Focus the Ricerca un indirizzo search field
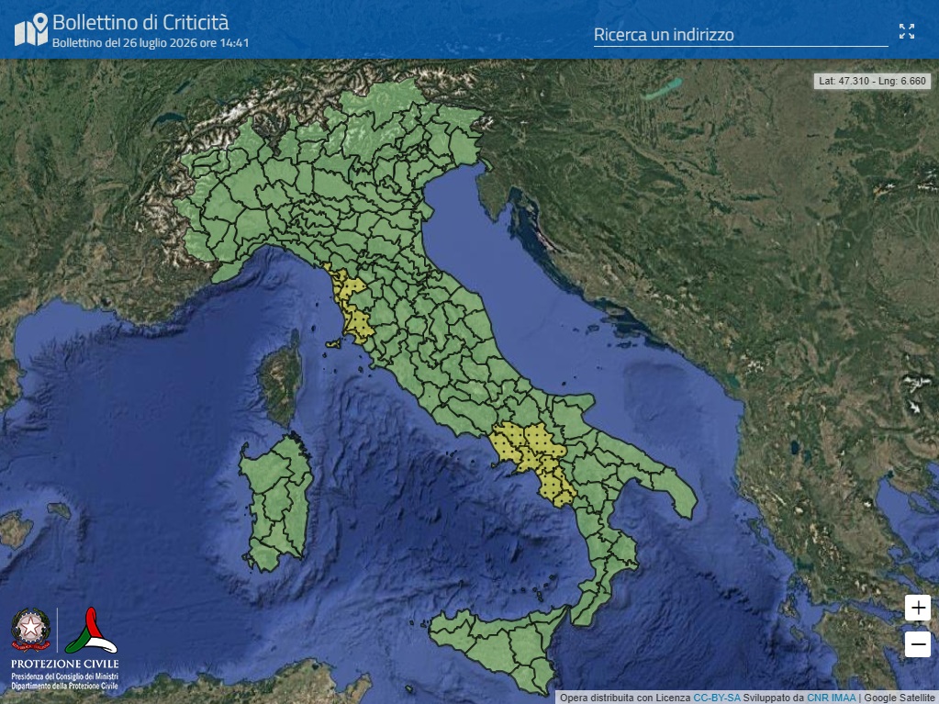The height and width of the screenshot is (704, 939). [x=740, y=35]
